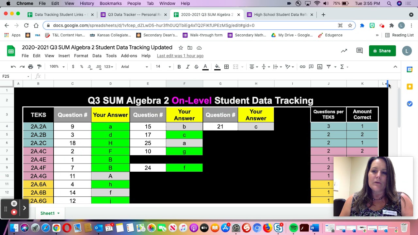Screen dimensions: 418x235
Task: Toggle italic formatting
Action: tap(188, 67)
